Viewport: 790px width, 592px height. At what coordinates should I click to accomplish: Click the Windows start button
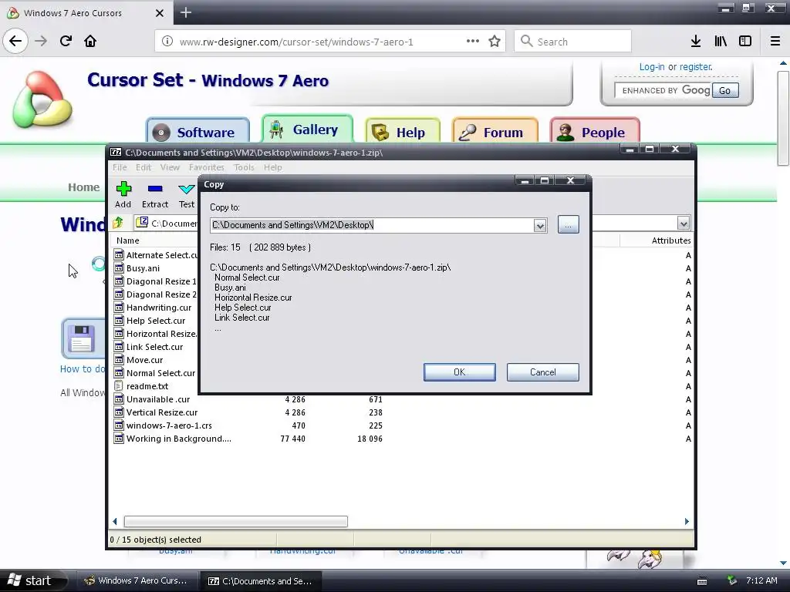pyautogui.click(x=32, y=580)
